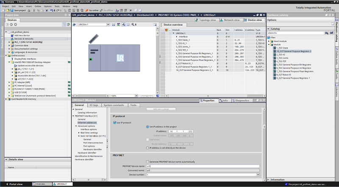The height and width of the screenshot is (187, 339).
Task: Open the URIODev1 device selector dropdown
Action: click(x=108, y=24)
